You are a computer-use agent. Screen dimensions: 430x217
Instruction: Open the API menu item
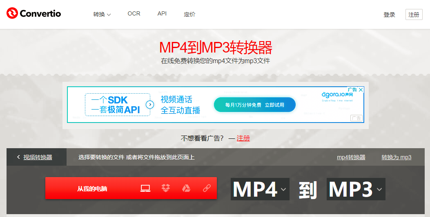coord(162,14)
